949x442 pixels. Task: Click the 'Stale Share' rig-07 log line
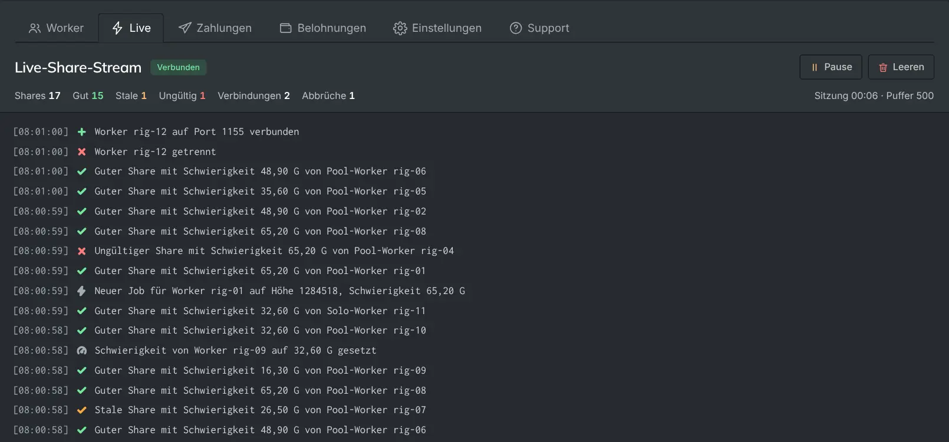click(260, 410)
